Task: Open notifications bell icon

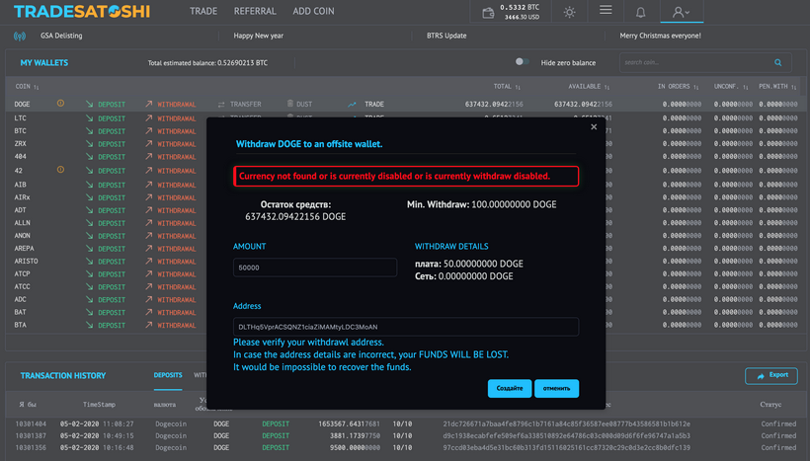Action: pos(640,12)
